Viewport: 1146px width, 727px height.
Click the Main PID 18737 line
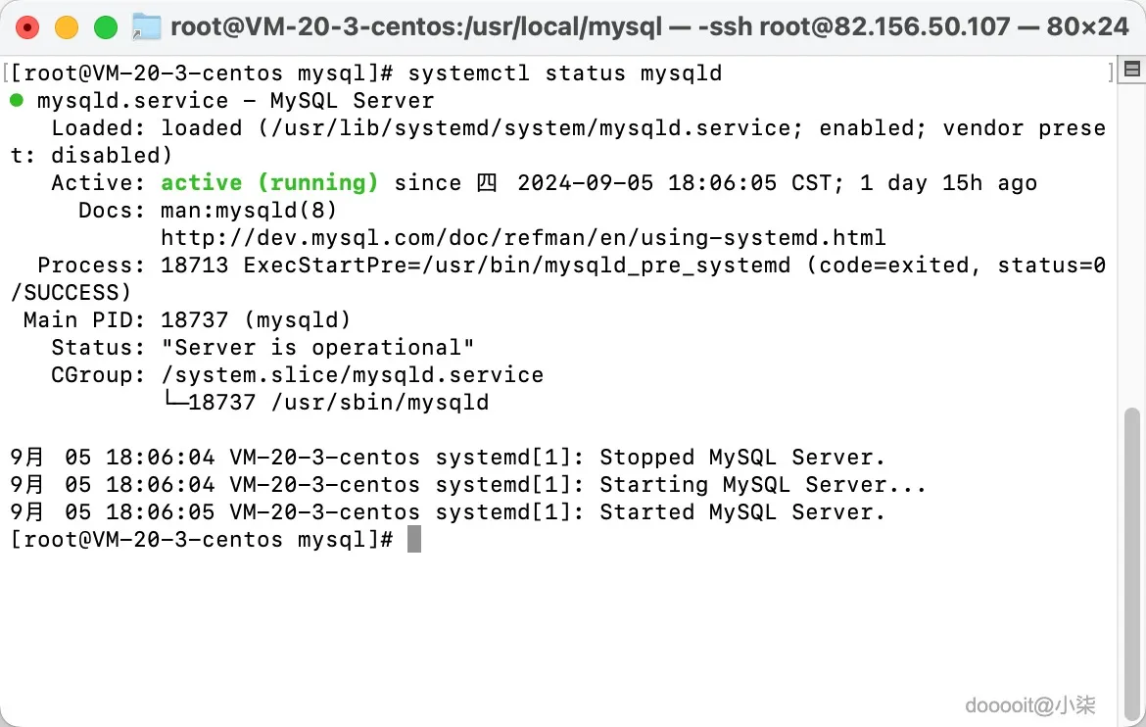click(x=186, y=319)
